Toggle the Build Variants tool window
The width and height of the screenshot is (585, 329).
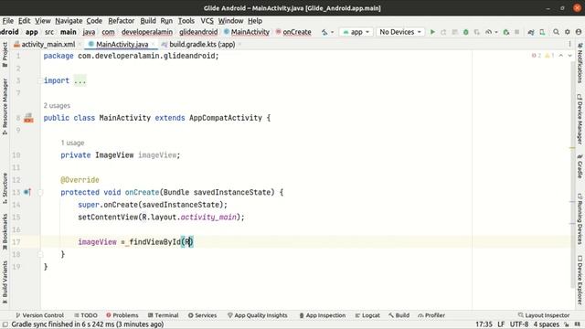5,282
